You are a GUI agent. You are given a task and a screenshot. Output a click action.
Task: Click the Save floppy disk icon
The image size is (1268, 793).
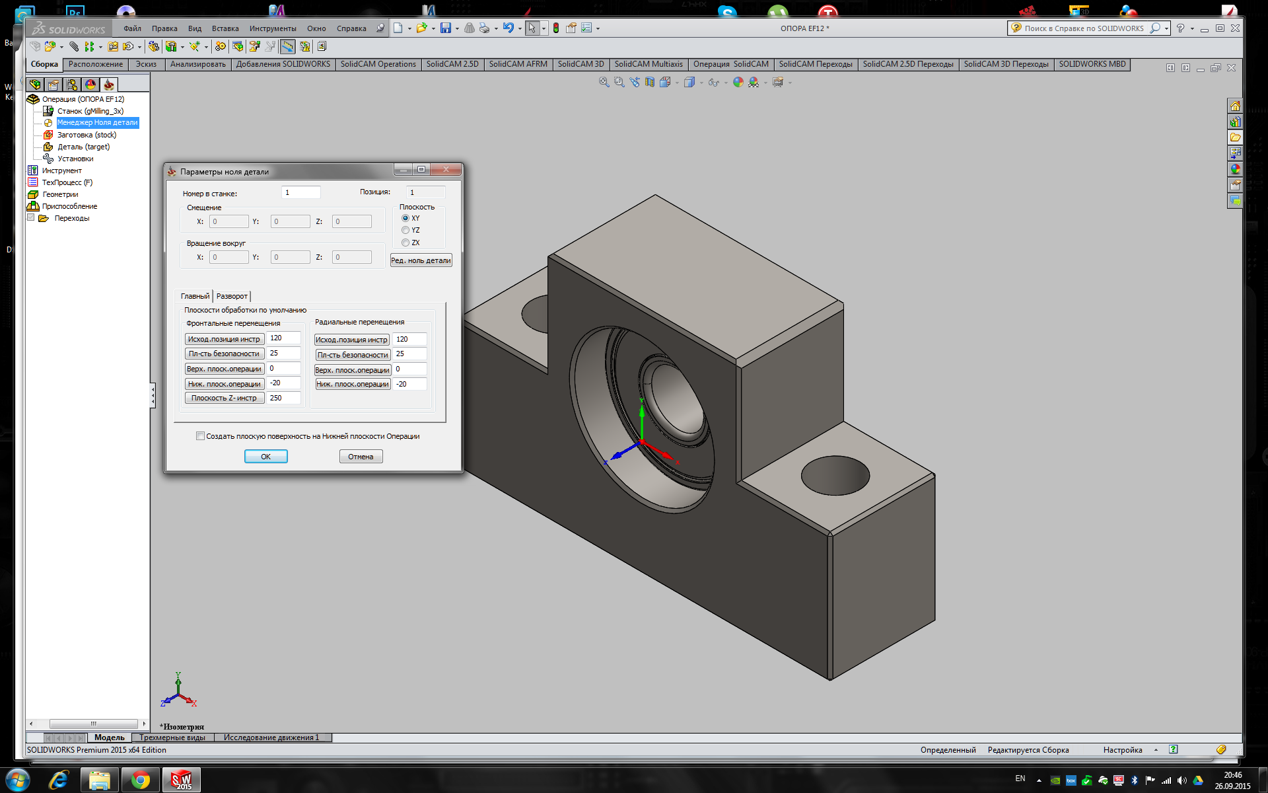(445, 28)
